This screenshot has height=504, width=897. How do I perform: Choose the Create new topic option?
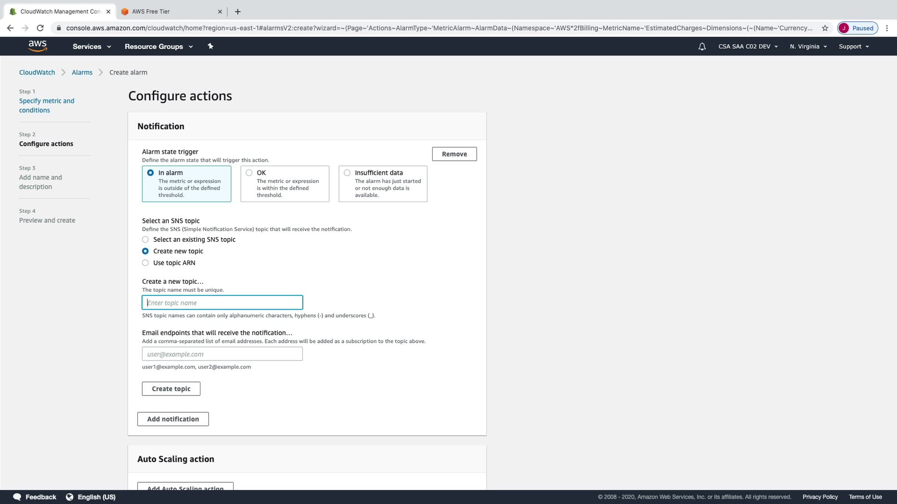(145, 251)
